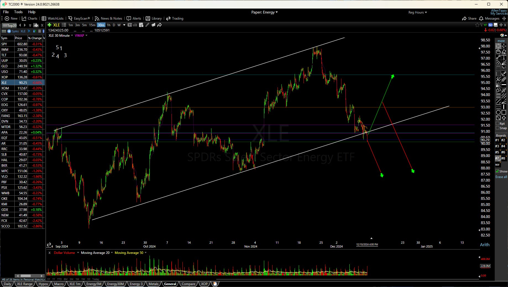Select the vertical line drawing tool
This screenshot has height=287, width=508.
[x=504, y=107]
